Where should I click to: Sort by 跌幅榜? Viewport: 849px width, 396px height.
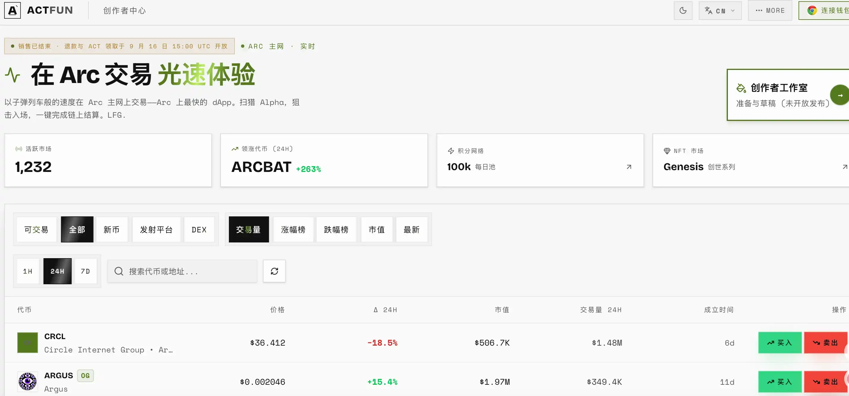tap(336, 229)
